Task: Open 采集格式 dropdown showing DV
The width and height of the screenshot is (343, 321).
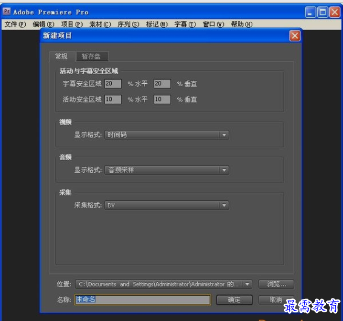Action: (167, 205)
